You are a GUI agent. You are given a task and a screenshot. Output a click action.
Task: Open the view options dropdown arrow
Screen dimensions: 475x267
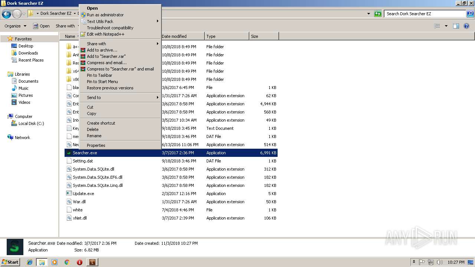tap(446, 26)
